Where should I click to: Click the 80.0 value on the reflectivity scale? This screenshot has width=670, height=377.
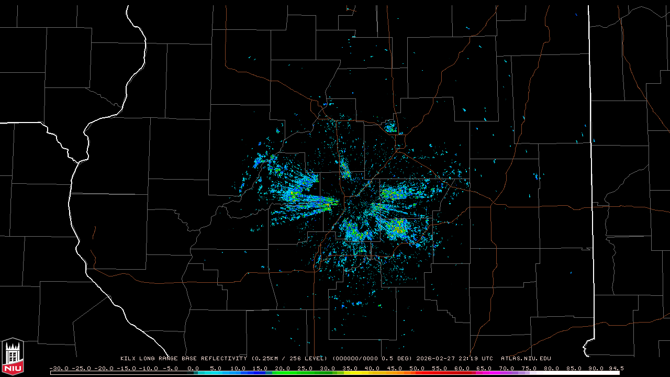pyautogui.click(x=551, y=368)
